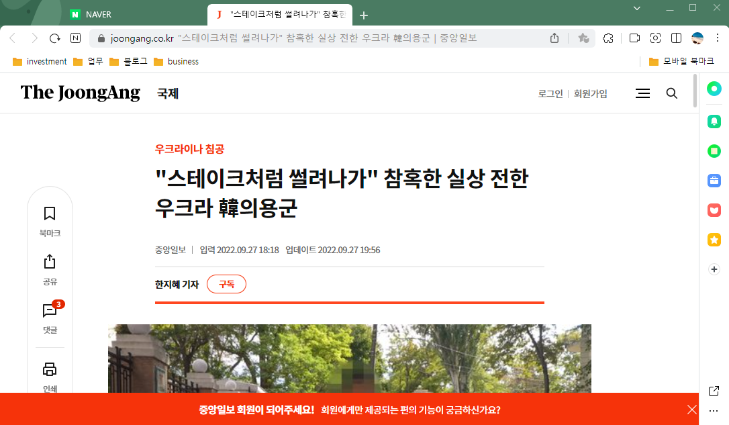This screenshot has width=729, height=425.
Task: Click the article photo thumbnail
Action: pos(350,359)
